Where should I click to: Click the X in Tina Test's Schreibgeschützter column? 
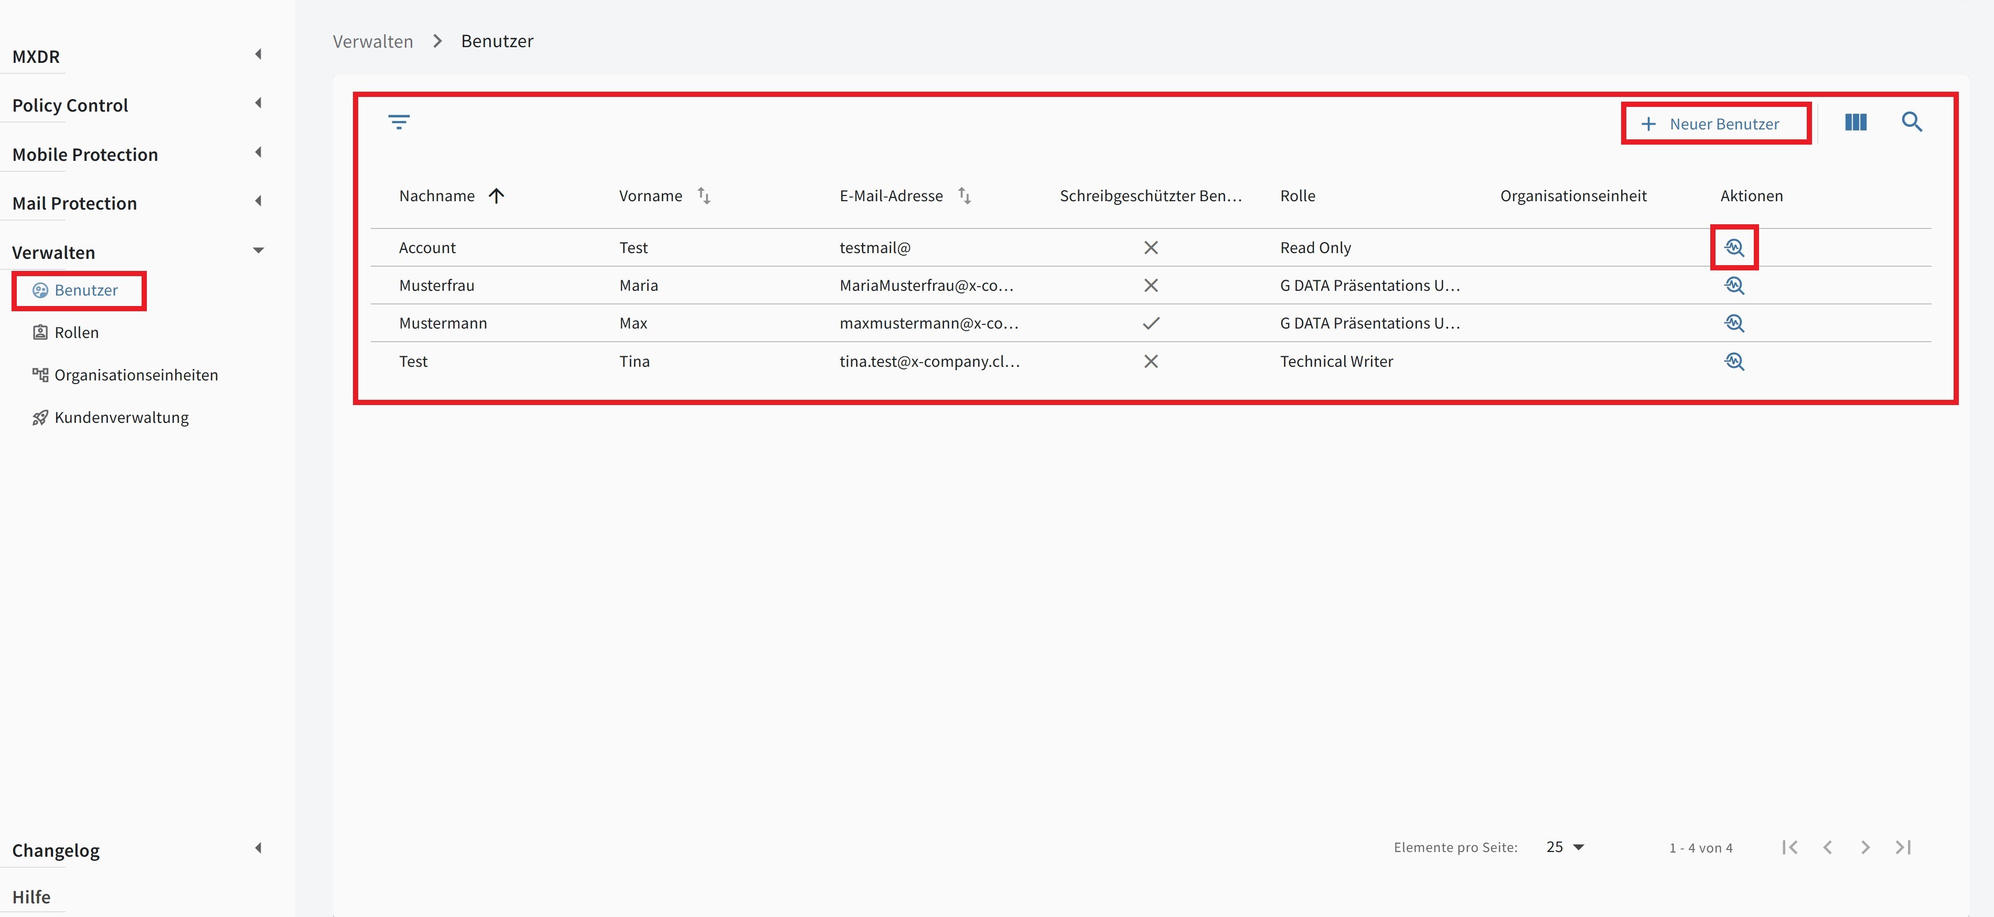[1151, 361]
